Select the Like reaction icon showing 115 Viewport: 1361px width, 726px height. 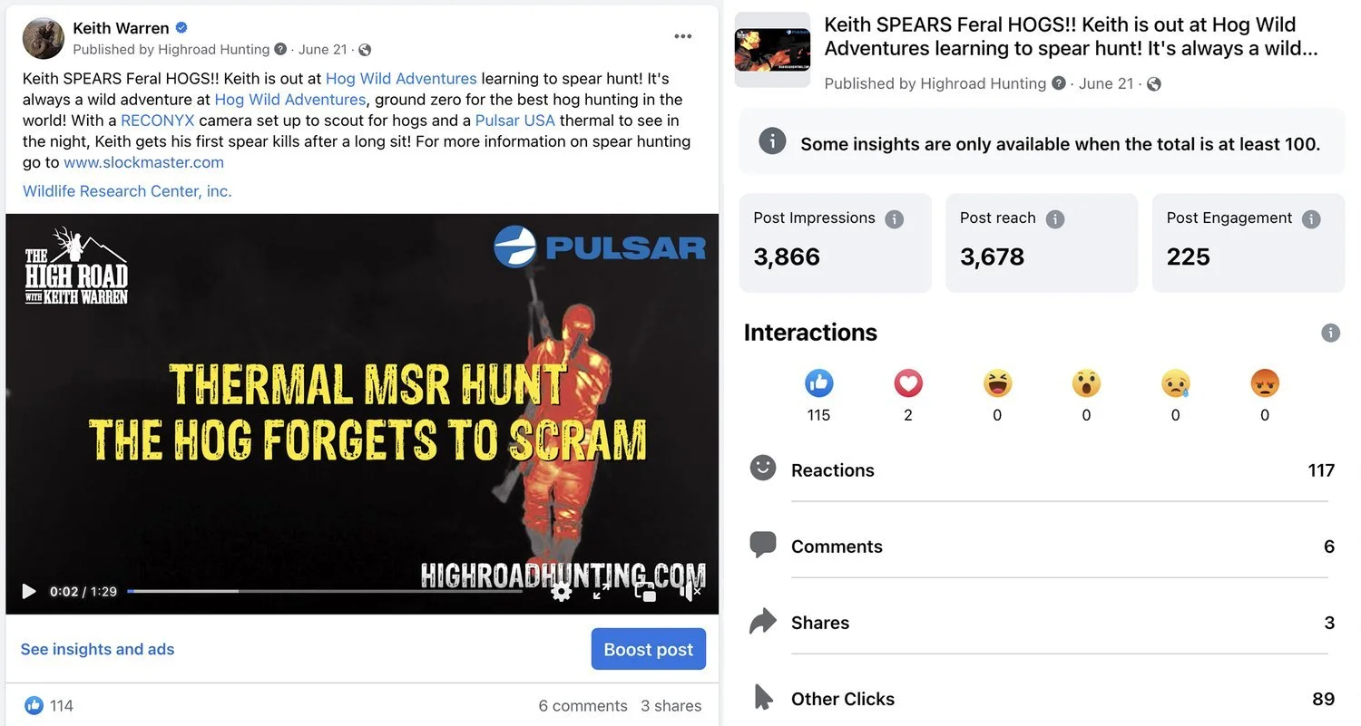pos(818,383)
